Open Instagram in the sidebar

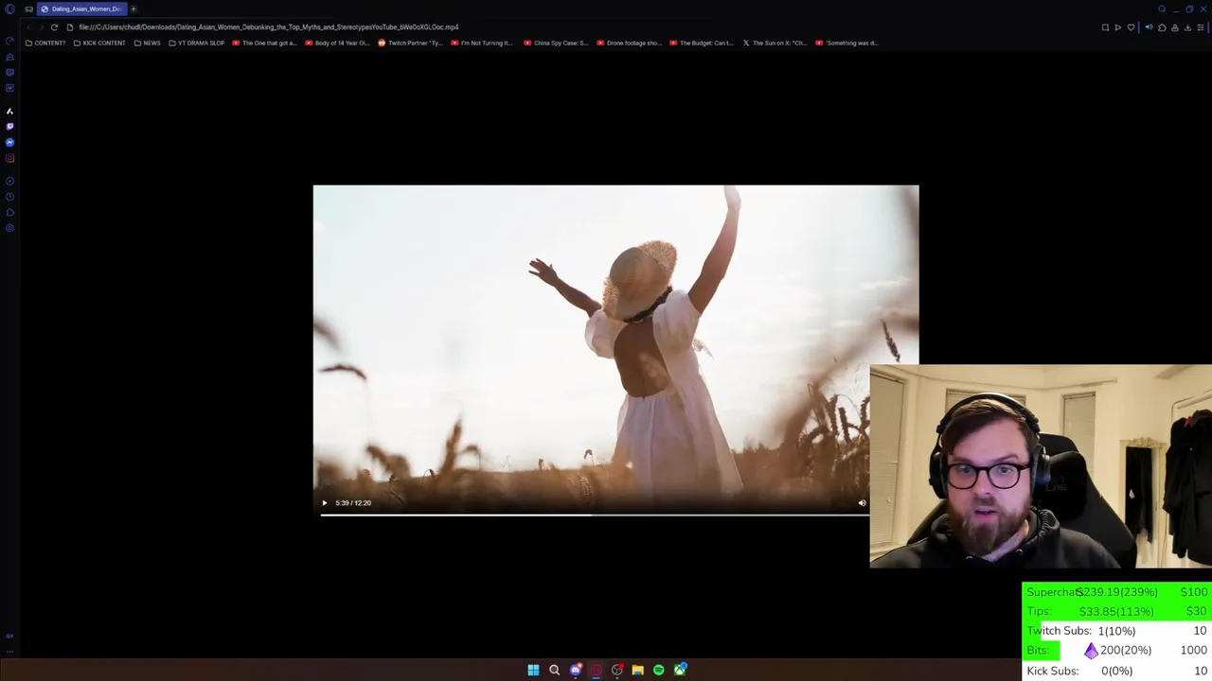coord(9,158)
